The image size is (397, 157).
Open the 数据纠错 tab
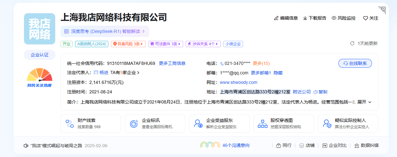367,145
